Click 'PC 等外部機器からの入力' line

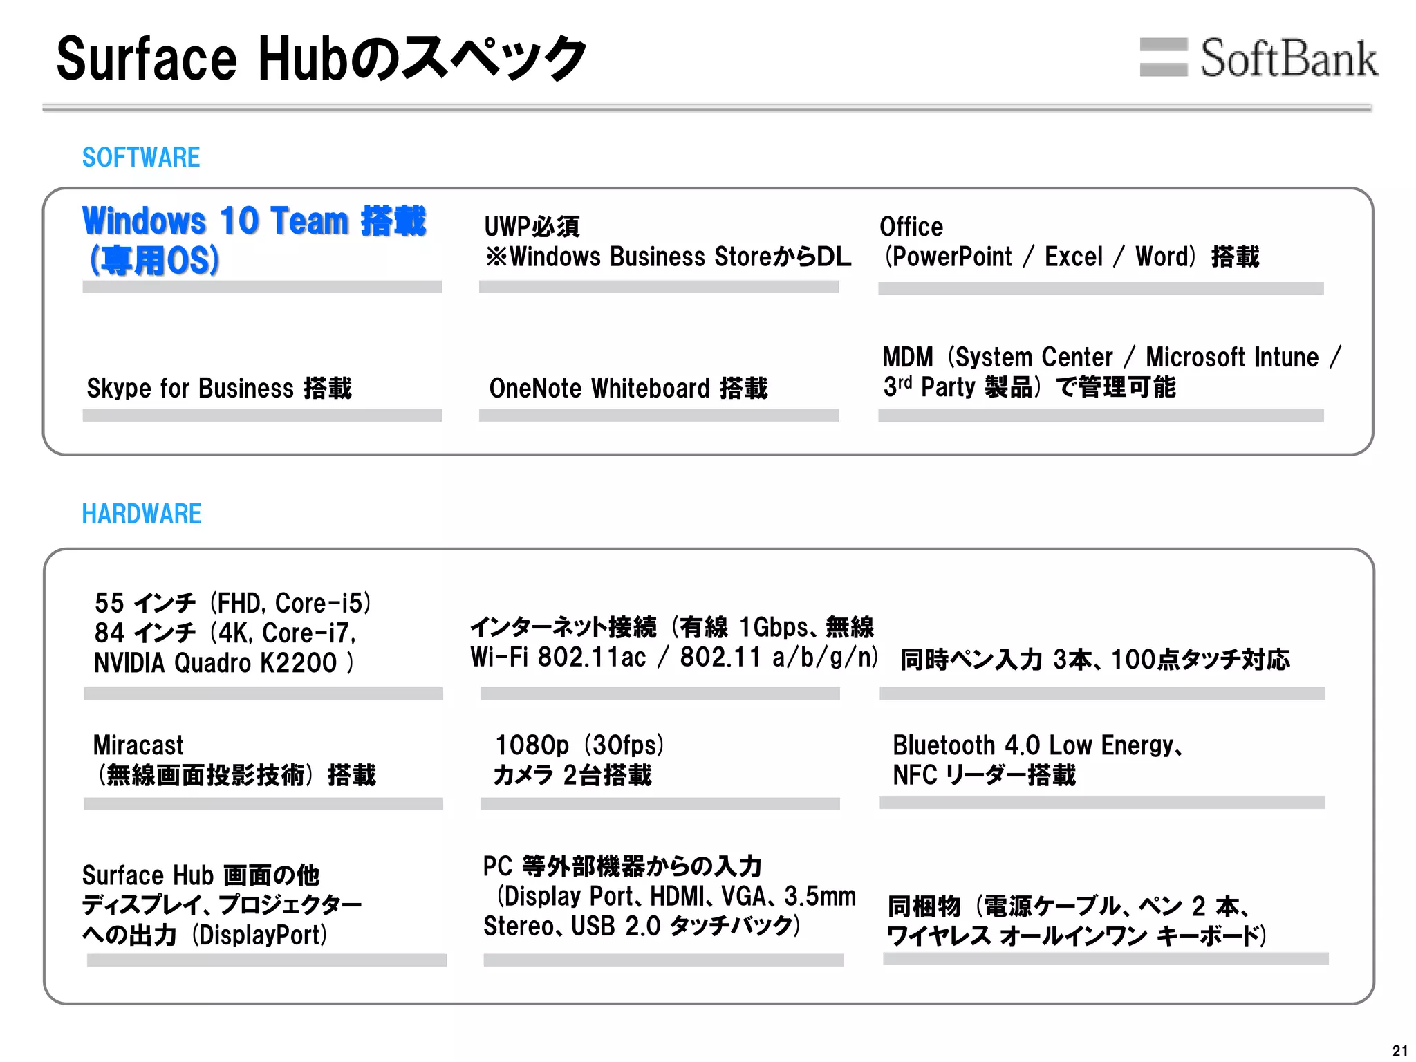[x=622, y=866]
